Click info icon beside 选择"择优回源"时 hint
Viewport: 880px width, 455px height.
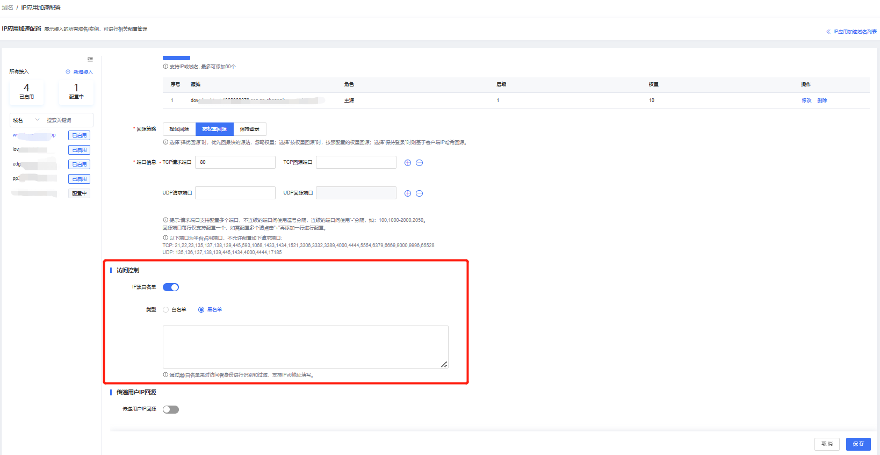pyautogui.click(x=165, y=142)
